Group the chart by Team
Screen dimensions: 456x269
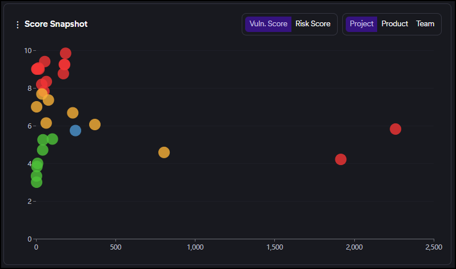[x=425, y=24]
